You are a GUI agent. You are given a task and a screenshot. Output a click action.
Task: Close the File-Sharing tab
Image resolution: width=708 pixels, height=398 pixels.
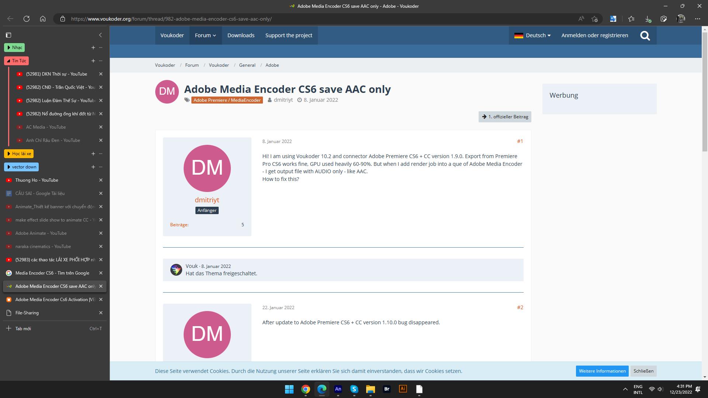(101, 313)
